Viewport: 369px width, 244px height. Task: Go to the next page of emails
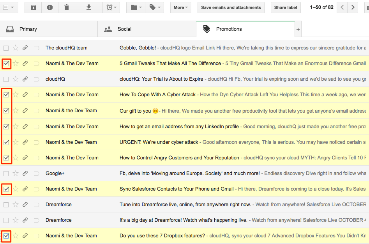click(353, 7)
